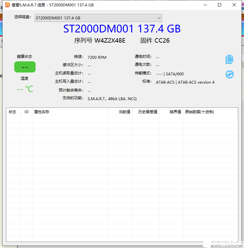Click the 主机写入量总计 label
This screenshot has height=248, width=244.
[x=69, y=81]
